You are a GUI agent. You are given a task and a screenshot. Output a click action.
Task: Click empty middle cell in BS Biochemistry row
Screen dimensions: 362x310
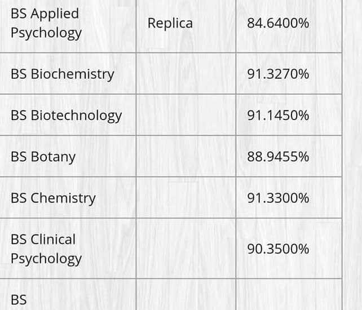click(x=186, y=74)
